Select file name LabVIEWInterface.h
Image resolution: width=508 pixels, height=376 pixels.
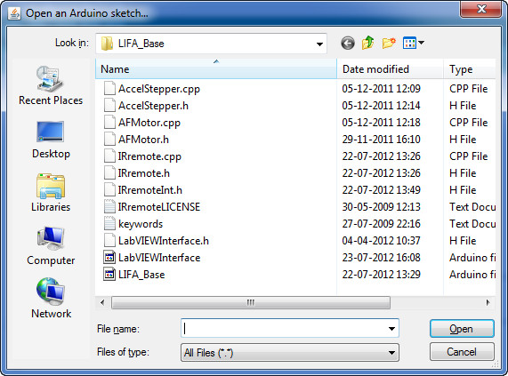click(x=164, y=241)
